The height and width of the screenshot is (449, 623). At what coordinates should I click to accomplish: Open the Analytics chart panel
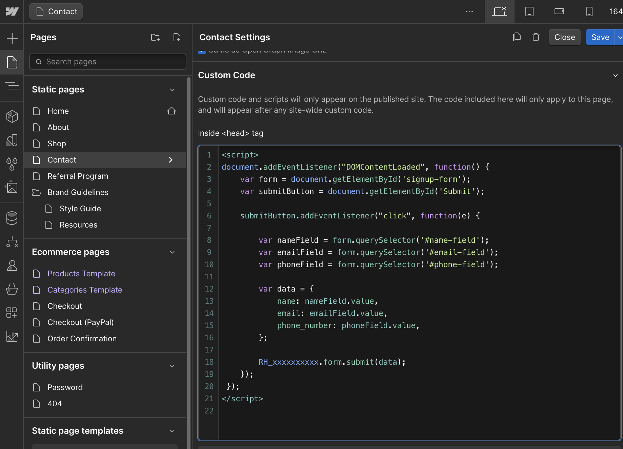pyautogui.click(x=12, y=337)
